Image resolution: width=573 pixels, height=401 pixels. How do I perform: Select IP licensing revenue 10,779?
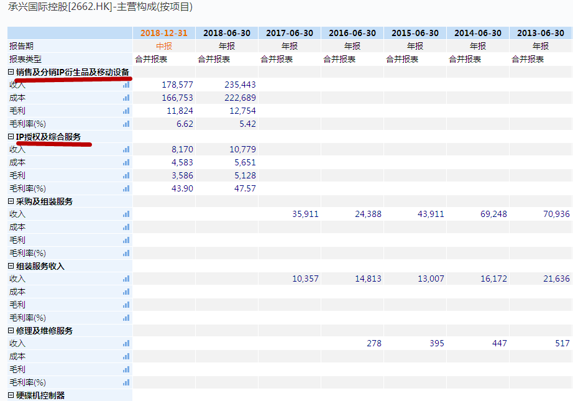(x=242, y=149)
